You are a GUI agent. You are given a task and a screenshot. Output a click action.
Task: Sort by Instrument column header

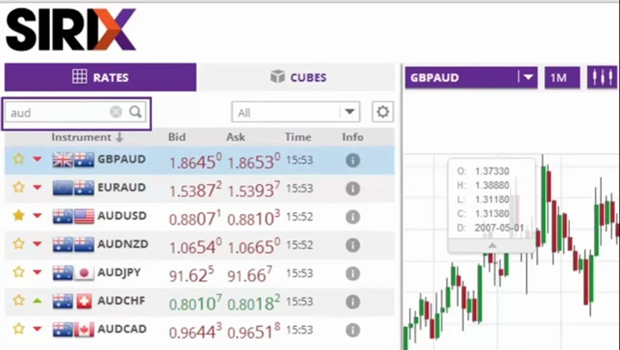coord(87,138)
